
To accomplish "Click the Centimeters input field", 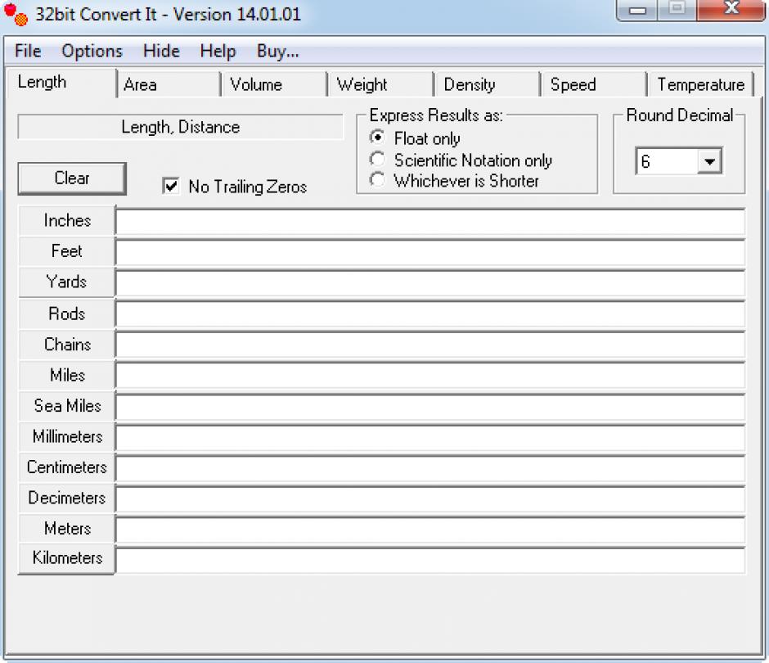I will click(x=430, y=468).
